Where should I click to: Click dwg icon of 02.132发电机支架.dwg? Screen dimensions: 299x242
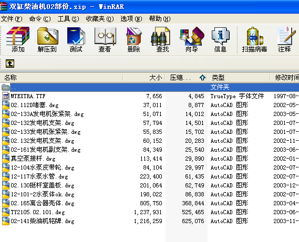(6, 141)
